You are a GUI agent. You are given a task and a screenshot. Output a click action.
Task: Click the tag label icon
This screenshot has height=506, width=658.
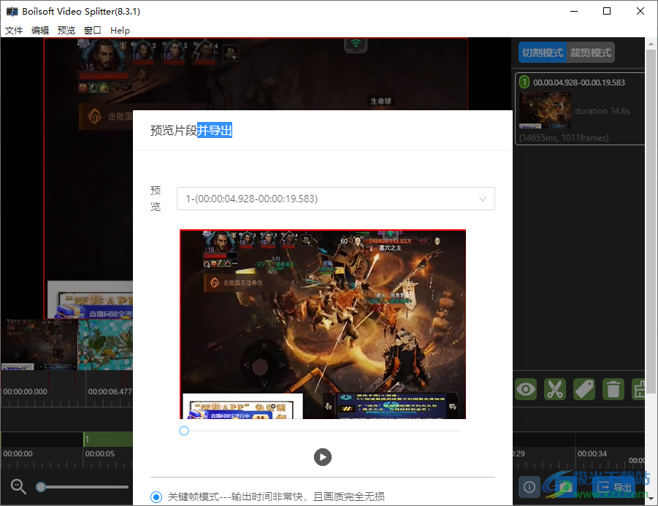click(584, 389)
